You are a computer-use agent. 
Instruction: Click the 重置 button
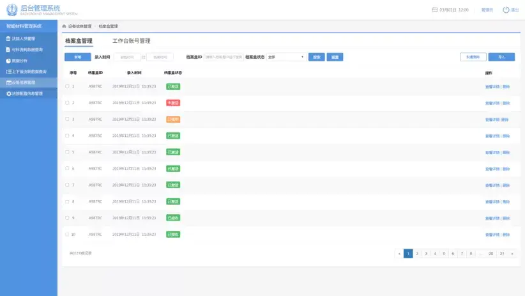click(x=335, y=57)
